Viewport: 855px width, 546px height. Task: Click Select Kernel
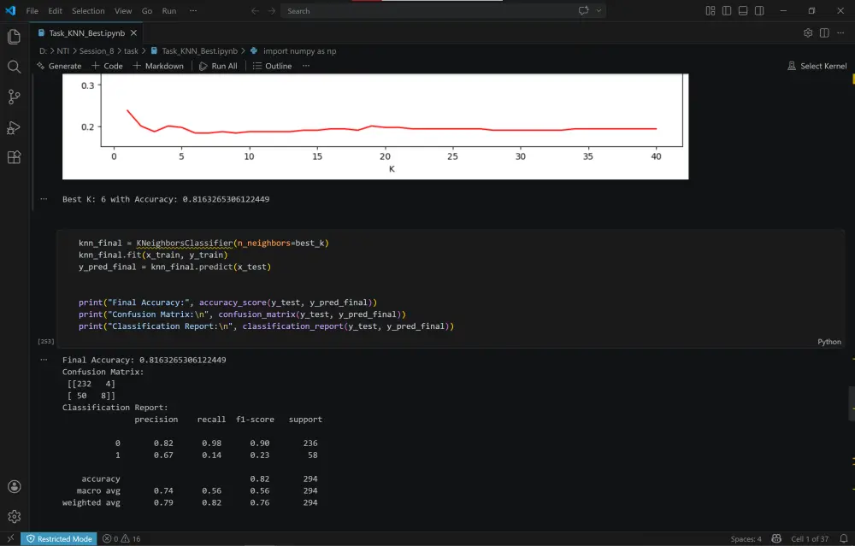[x=817, y=66]
